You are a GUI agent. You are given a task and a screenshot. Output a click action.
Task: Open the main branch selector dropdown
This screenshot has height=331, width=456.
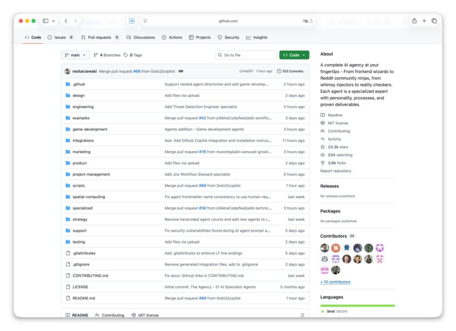(75, 55)
